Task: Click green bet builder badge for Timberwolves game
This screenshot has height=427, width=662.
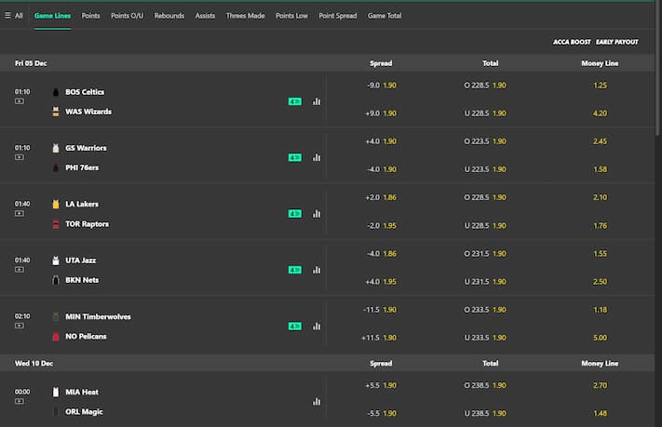Action: pyautogui.click(x=295, y=327)
